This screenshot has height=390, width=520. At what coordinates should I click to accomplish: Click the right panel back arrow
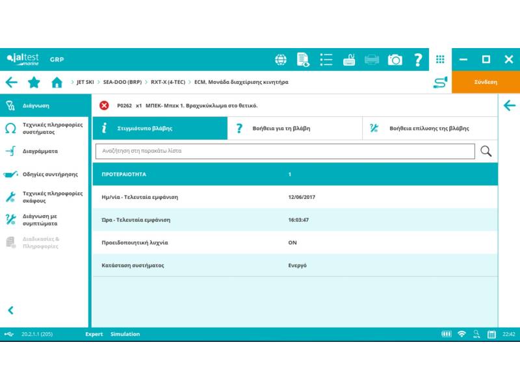click(x=509, y=105)
